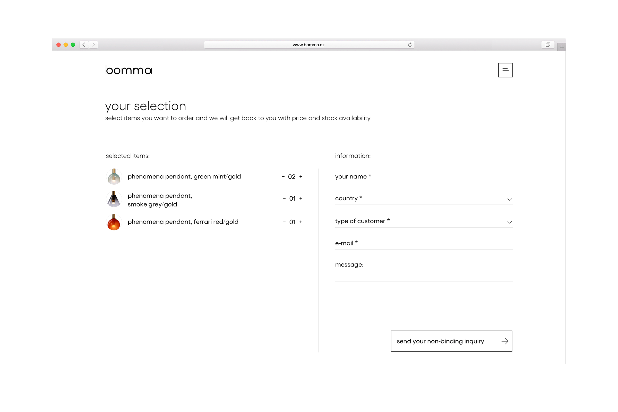Decrease quantity of ferrari red/gold pendant

(284, 222)
